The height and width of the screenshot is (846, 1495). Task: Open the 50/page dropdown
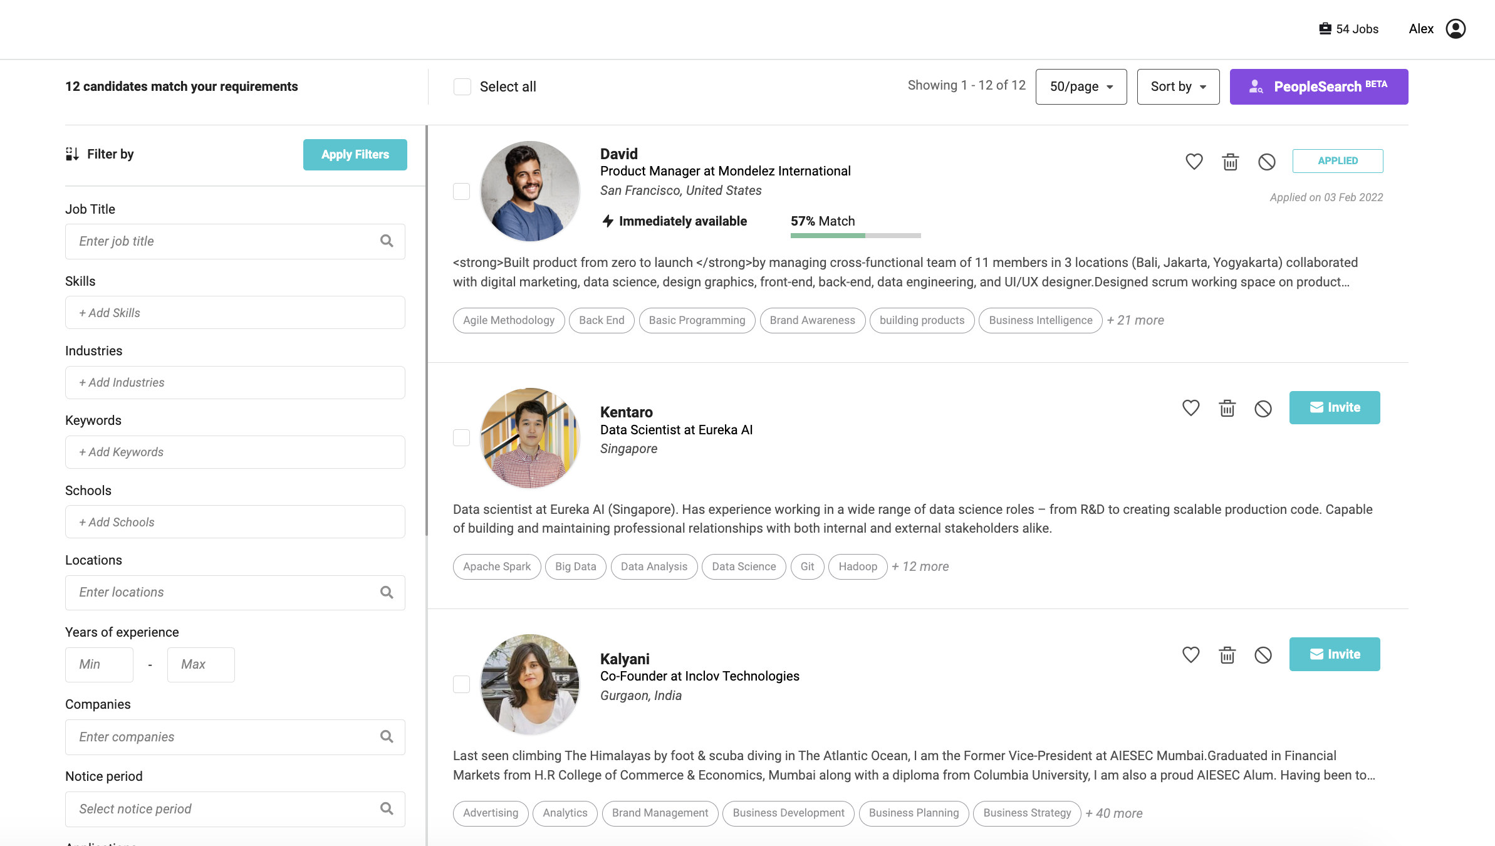click(x=1081, y=86)
